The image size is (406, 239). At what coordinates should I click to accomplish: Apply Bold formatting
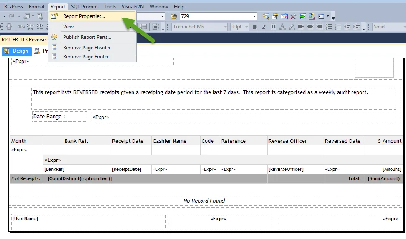[x=255, y=27]
